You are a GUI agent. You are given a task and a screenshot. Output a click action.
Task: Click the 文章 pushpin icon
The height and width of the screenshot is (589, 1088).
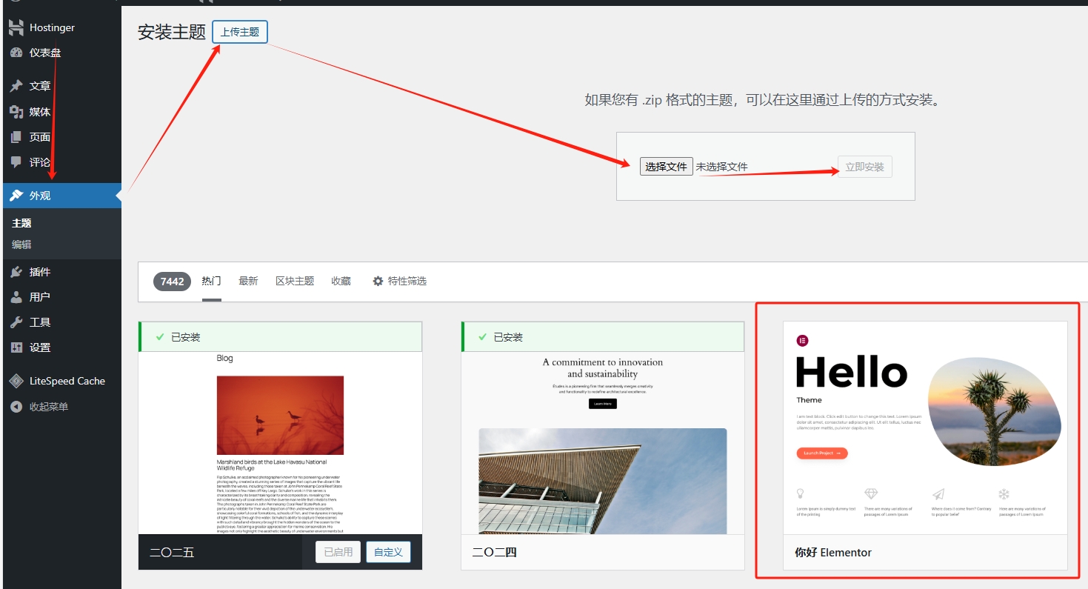(x=16, y=86)
